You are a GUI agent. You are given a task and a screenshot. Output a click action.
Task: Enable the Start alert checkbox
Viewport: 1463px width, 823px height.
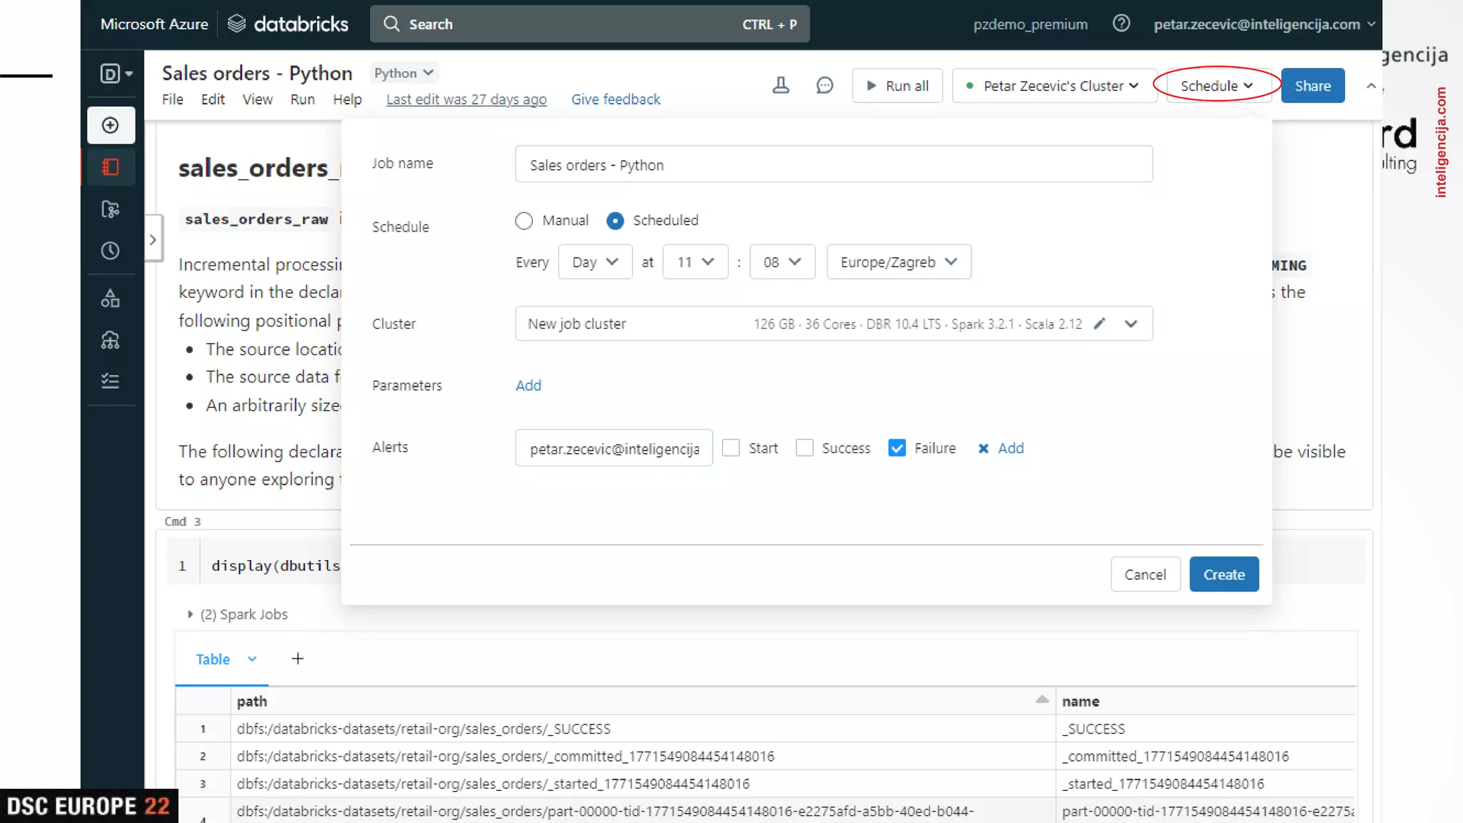(x=731, y=448)
